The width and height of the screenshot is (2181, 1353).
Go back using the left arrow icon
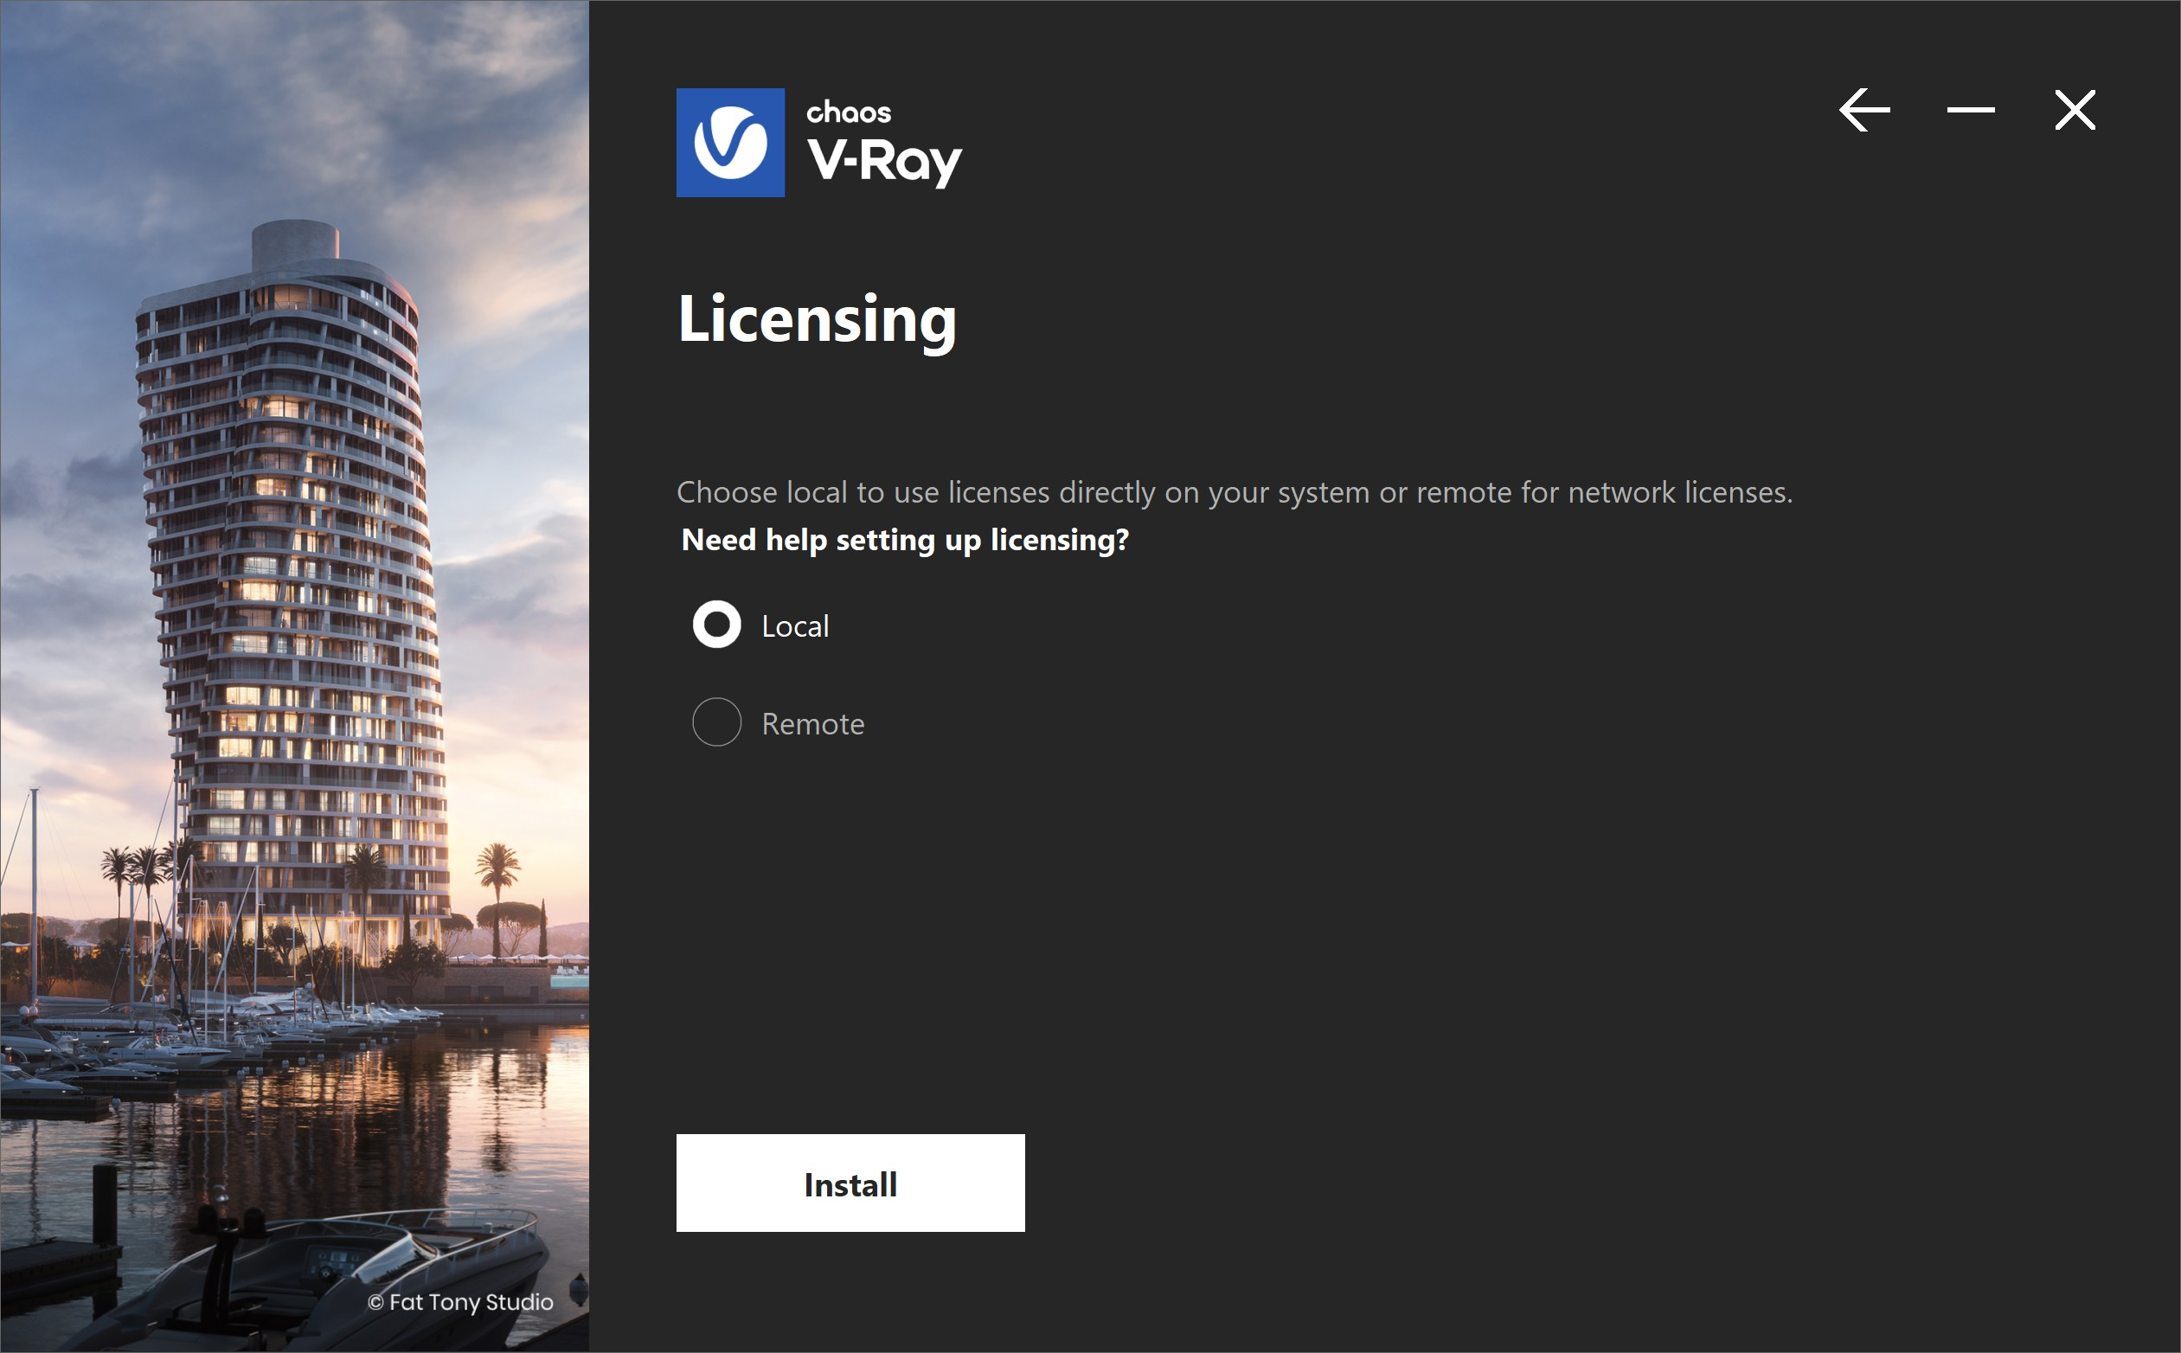(1864, 110)
